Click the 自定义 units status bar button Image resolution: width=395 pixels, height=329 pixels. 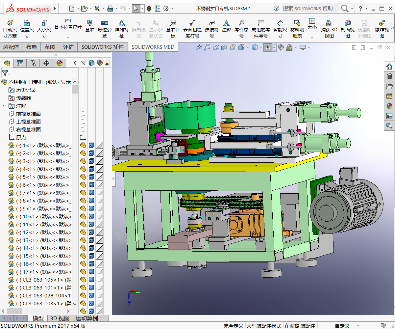(x=342, y=326)
